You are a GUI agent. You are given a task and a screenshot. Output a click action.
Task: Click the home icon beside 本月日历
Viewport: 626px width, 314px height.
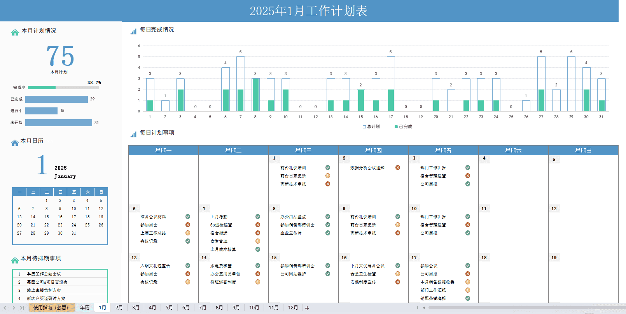pyautogui.click(x=15, y=143)
